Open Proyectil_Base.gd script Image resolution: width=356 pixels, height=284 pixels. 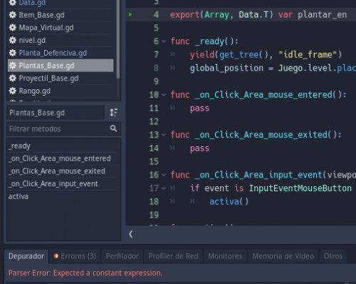tap(61, 78)
